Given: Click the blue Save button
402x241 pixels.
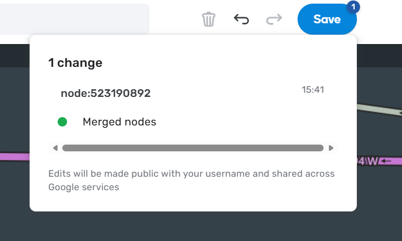Looking at the screenshot, I should [x=327, y=20].
